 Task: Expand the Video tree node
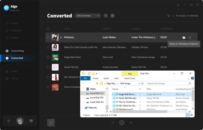[84, 89]
